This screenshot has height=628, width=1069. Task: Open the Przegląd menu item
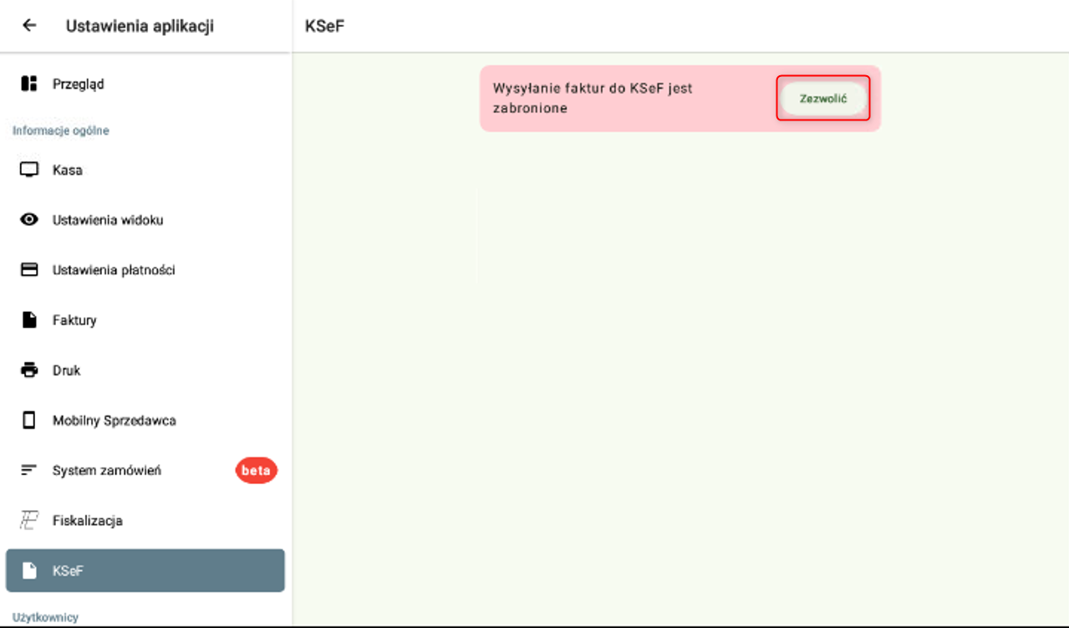[79, 84]
